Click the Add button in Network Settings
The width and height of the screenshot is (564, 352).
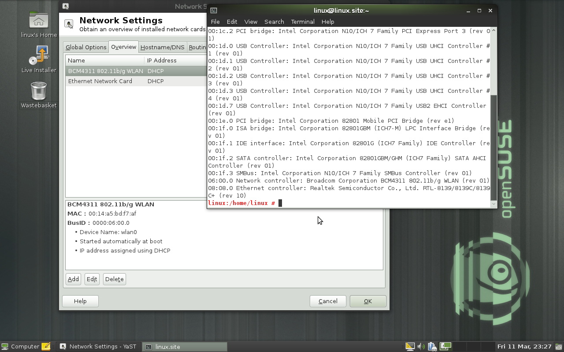coord(74,279)
